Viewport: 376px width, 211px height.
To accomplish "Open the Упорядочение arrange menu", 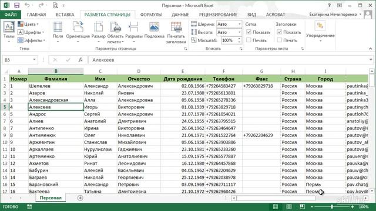I will [x=320, y=32].
